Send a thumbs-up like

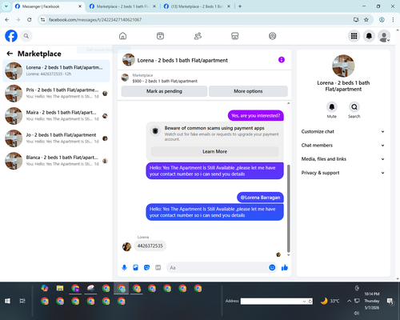285,267
